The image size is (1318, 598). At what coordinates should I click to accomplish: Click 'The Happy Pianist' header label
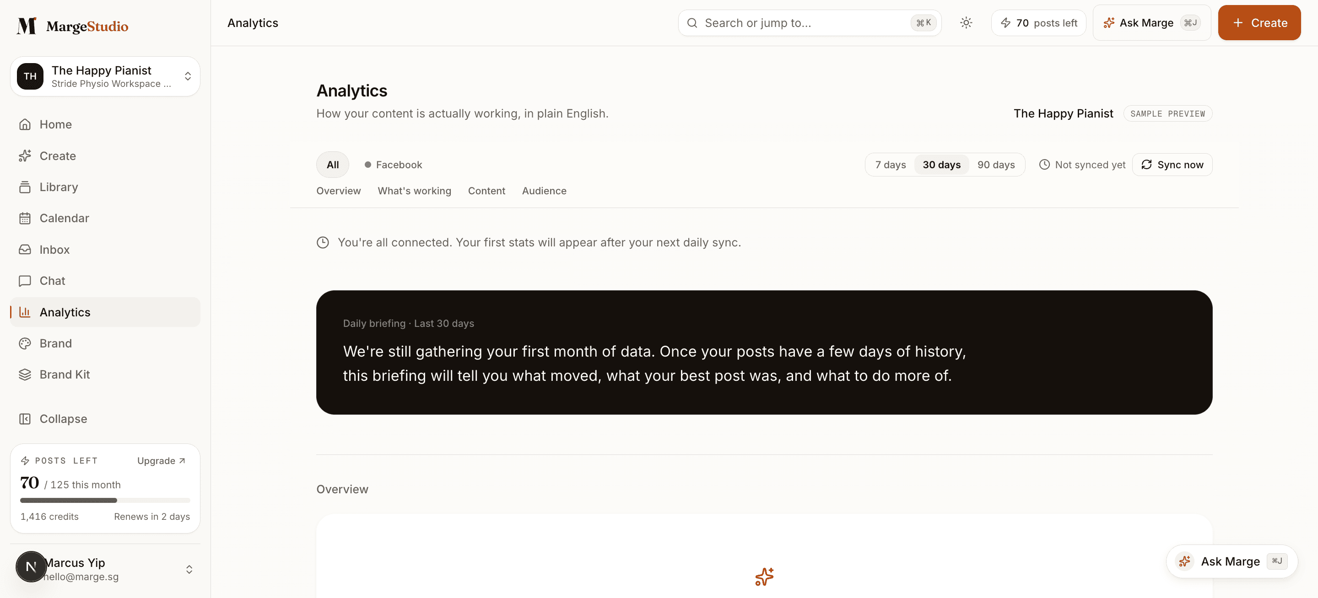[x=1063, y=113]
